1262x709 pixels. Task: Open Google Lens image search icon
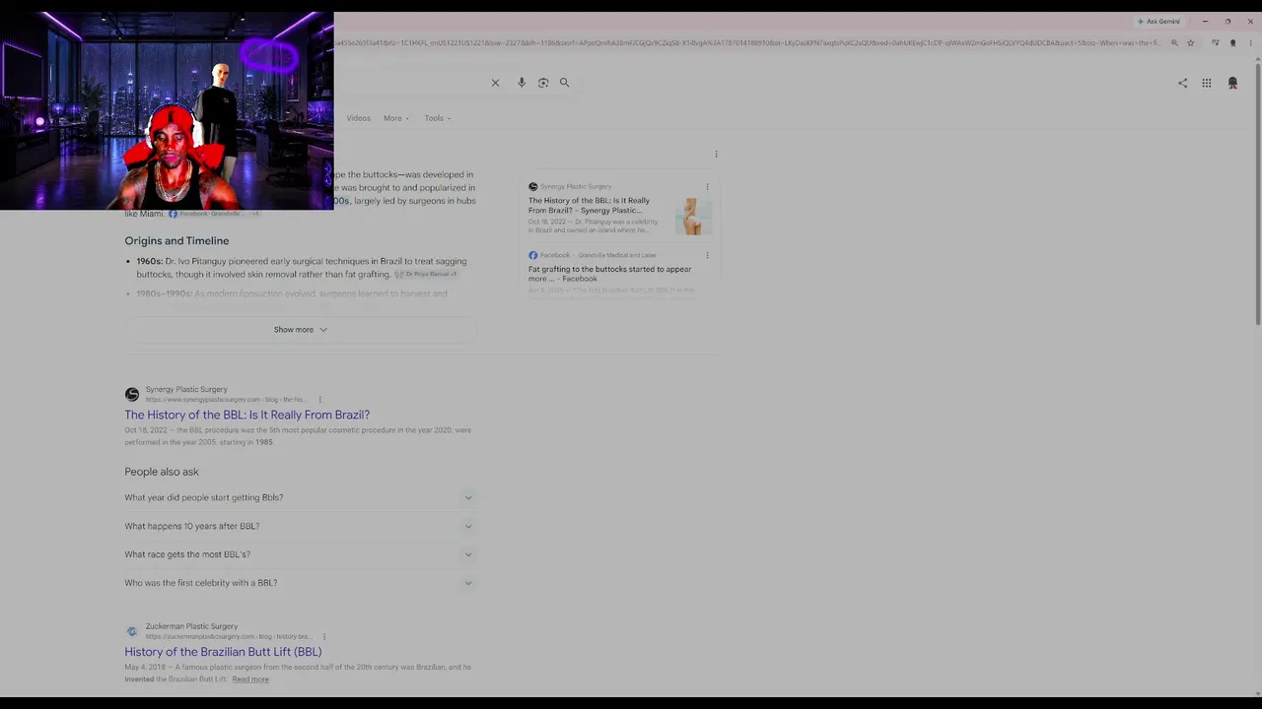point(543,83)
